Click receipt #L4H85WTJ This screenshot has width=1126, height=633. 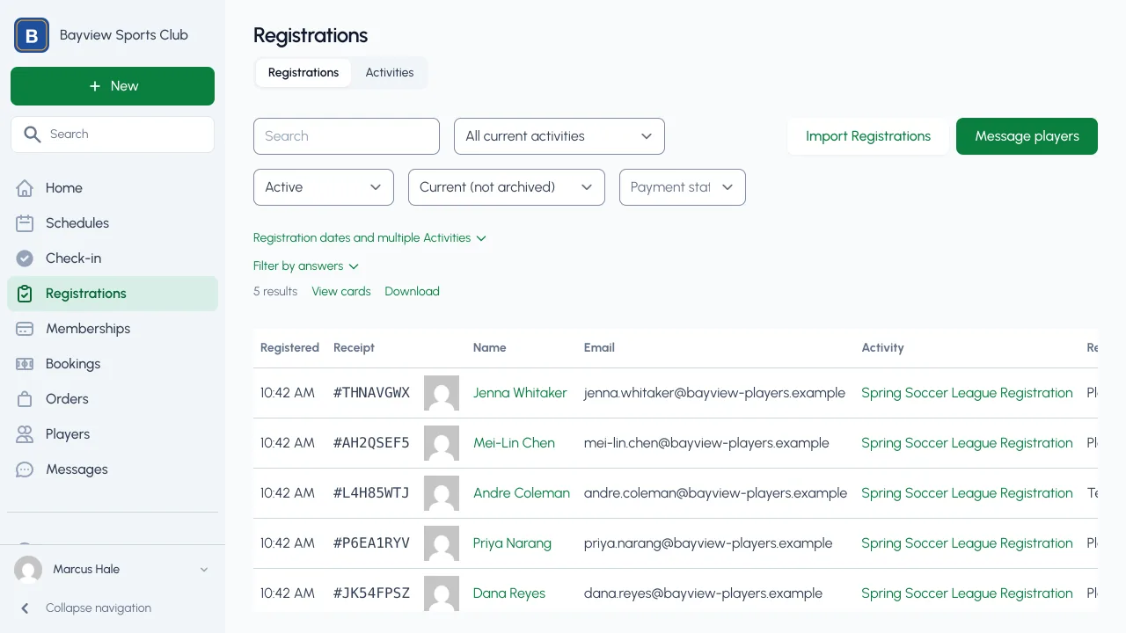point(371,493)
